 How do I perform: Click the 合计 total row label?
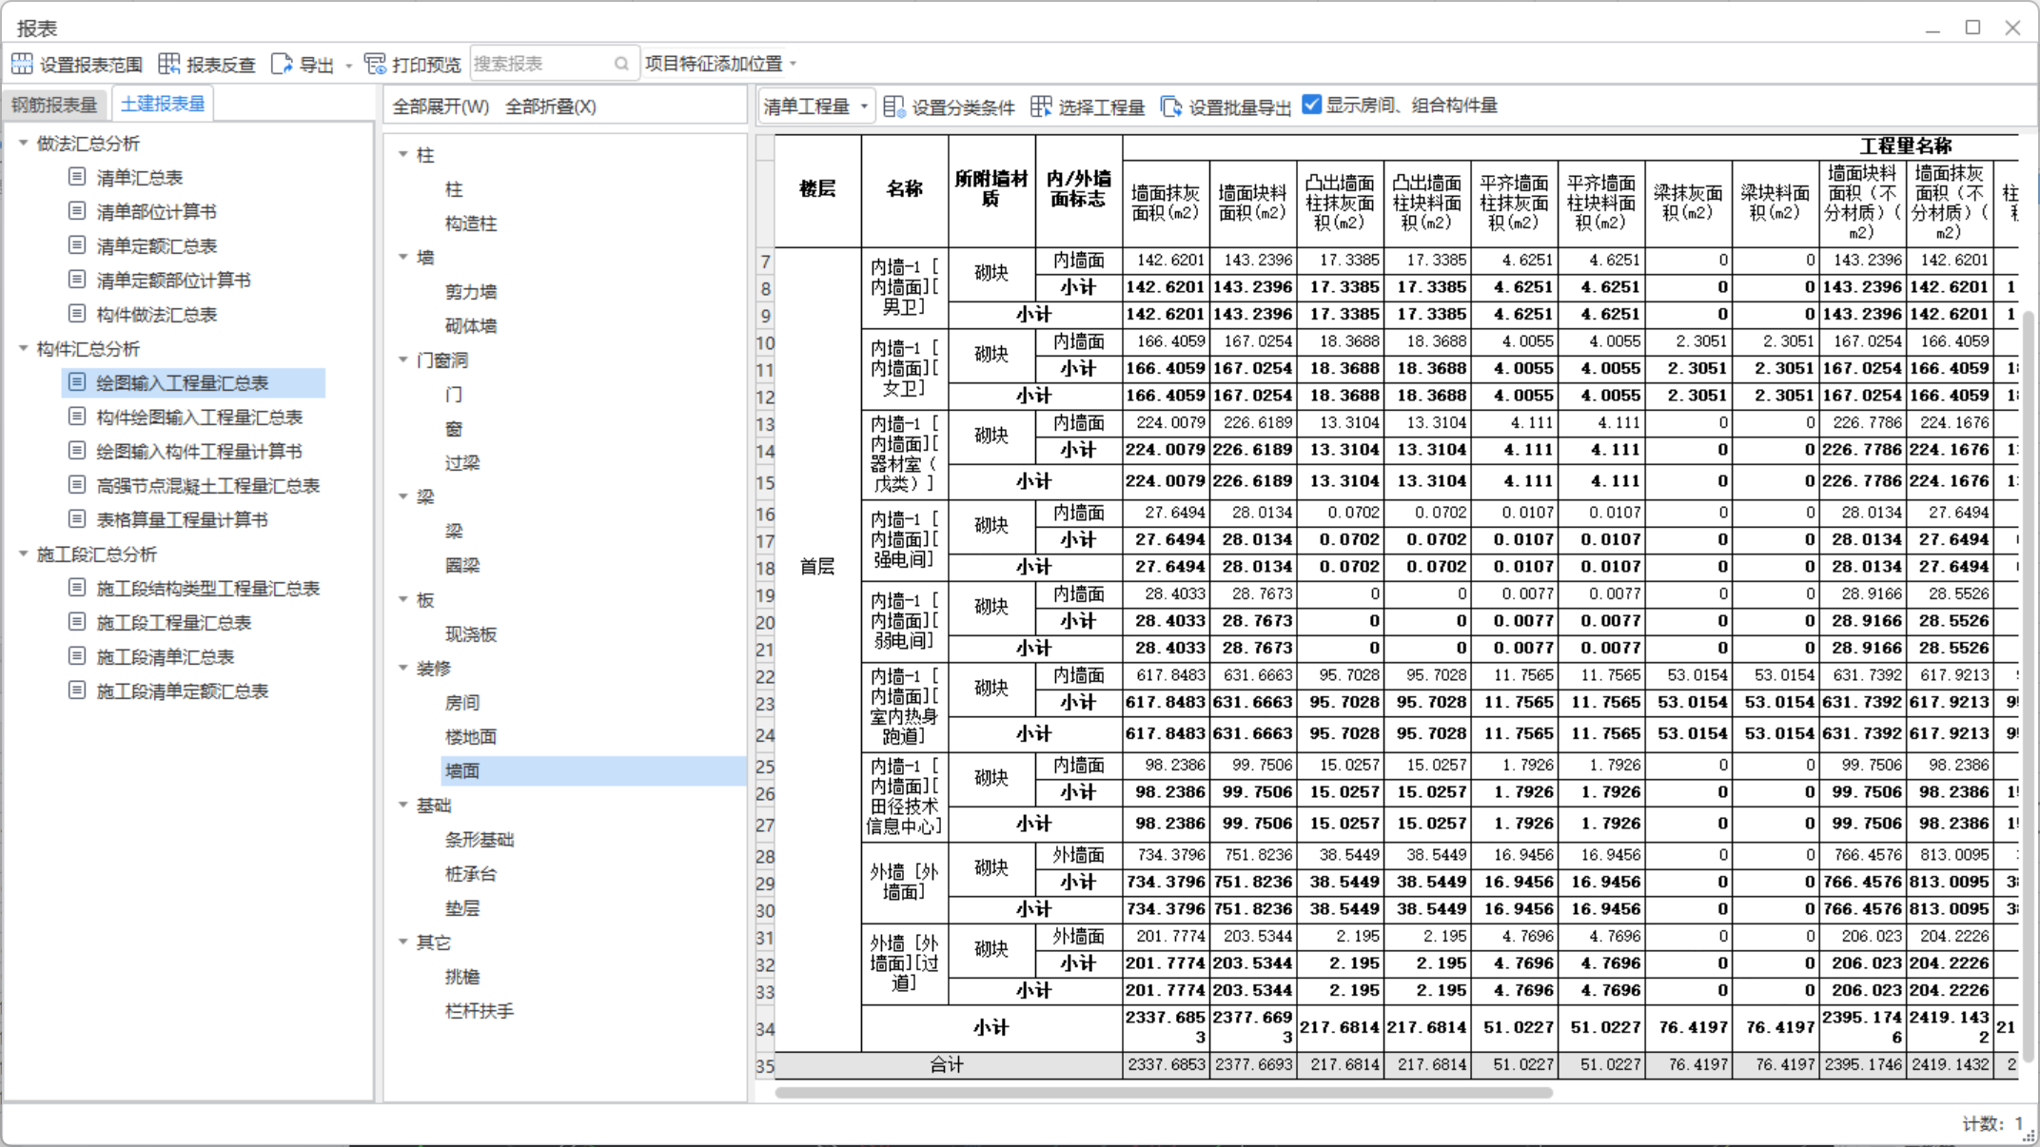[948, 1064]
